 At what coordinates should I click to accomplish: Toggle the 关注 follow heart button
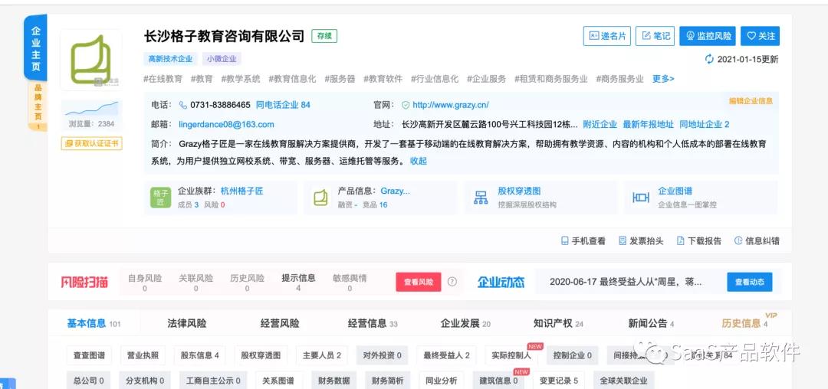click(760, 36)
